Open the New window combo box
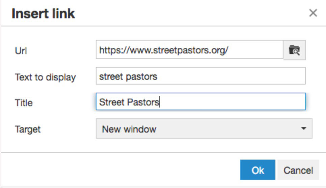This screenshot has height=188, width=326. point(204,128)
